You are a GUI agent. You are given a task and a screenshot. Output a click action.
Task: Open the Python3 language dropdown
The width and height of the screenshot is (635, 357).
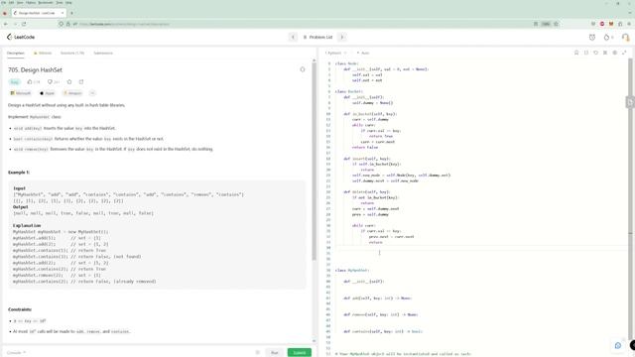[x=335, y=53]
